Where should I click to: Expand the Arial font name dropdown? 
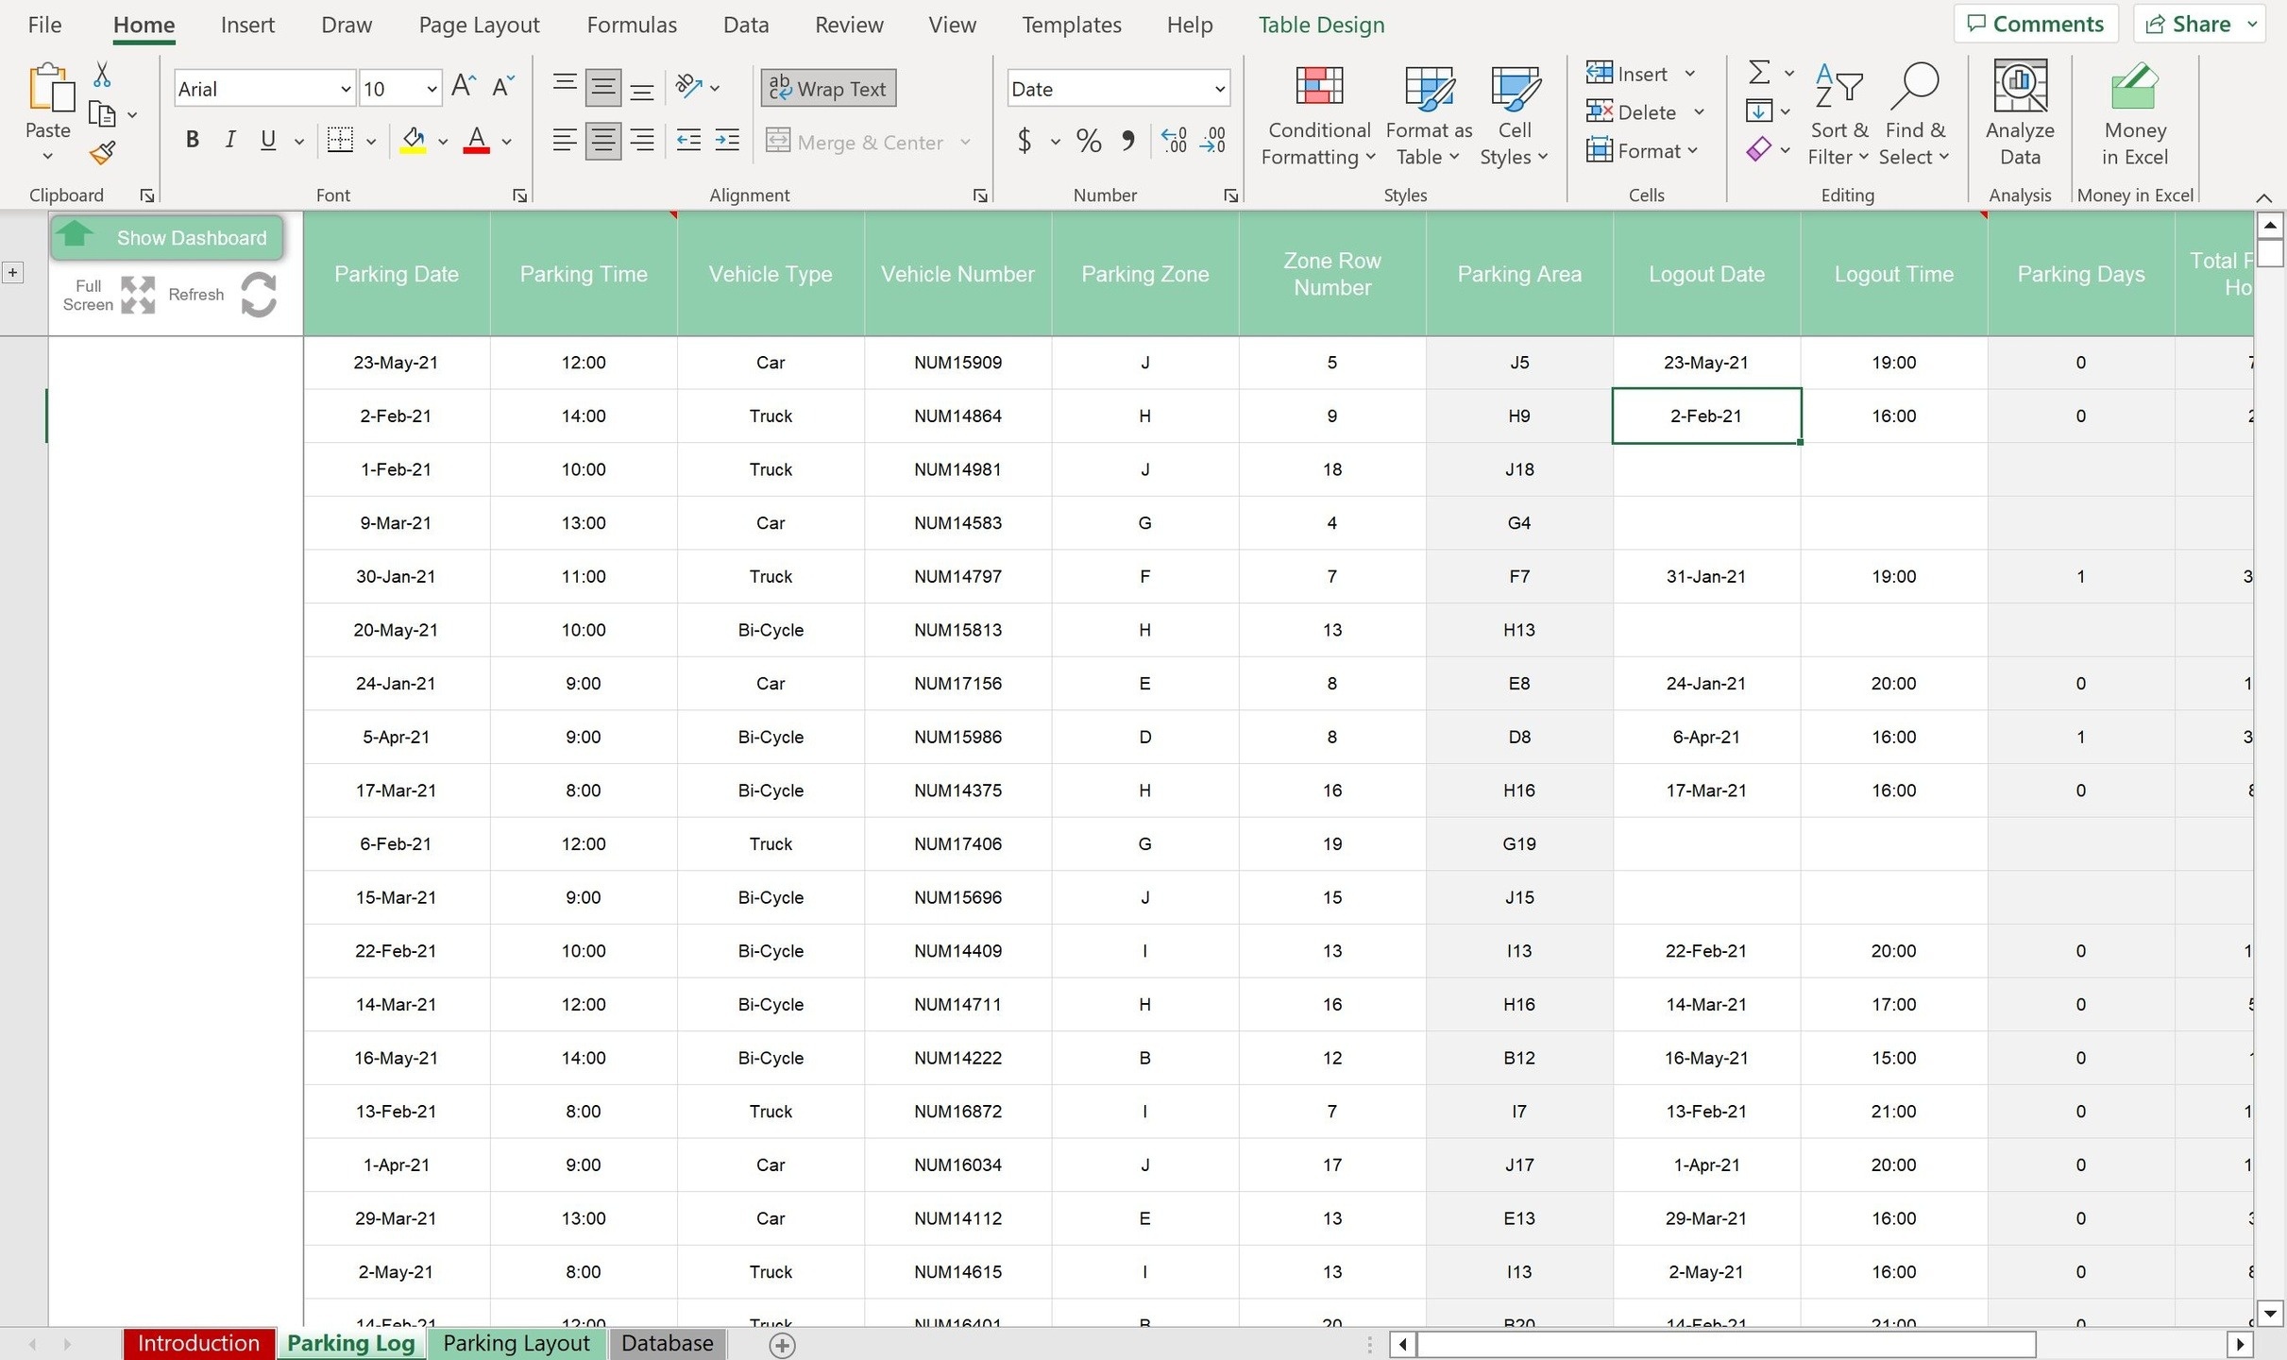[x=345, y=89]
